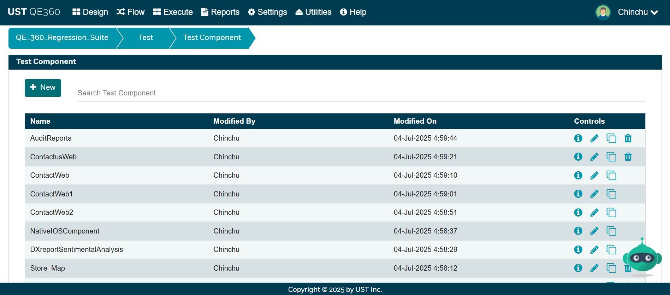Edit the ContactusWeb component with pencil icon
The image size is (670, 295).
594,157
